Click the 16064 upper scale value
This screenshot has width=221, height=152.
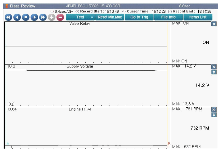click(x=11, y=109)
